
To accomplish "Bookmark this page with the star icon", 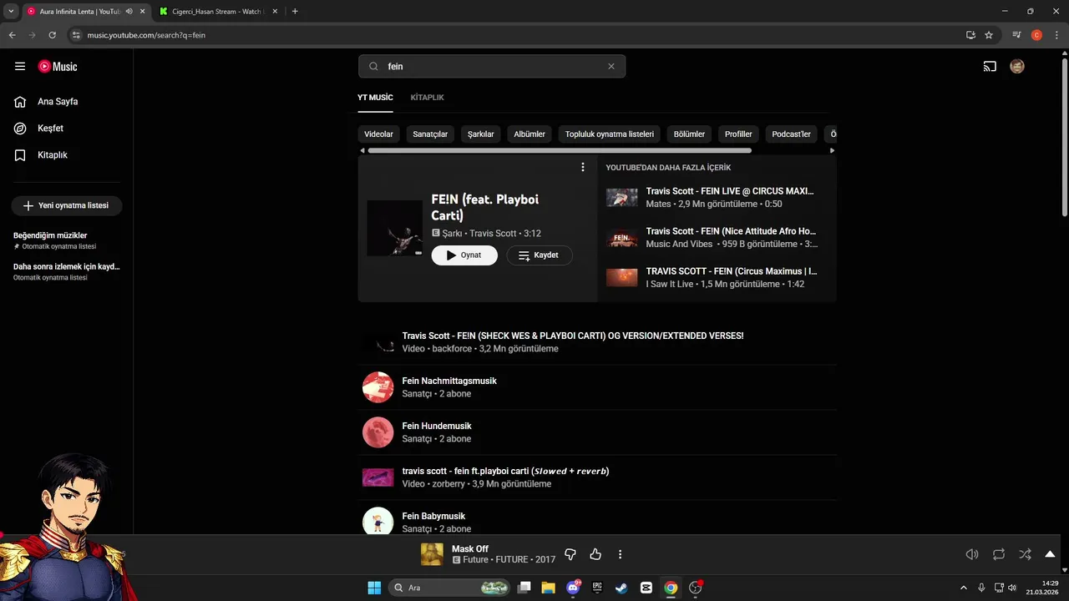I will pos(989,35).
